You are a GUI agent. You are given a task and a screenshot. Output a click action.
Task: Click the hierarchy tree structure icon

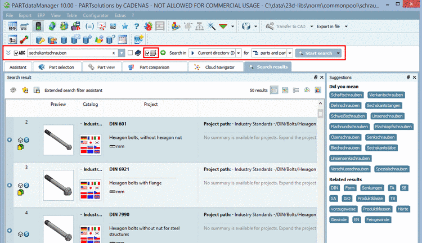(x=199, y=26)
